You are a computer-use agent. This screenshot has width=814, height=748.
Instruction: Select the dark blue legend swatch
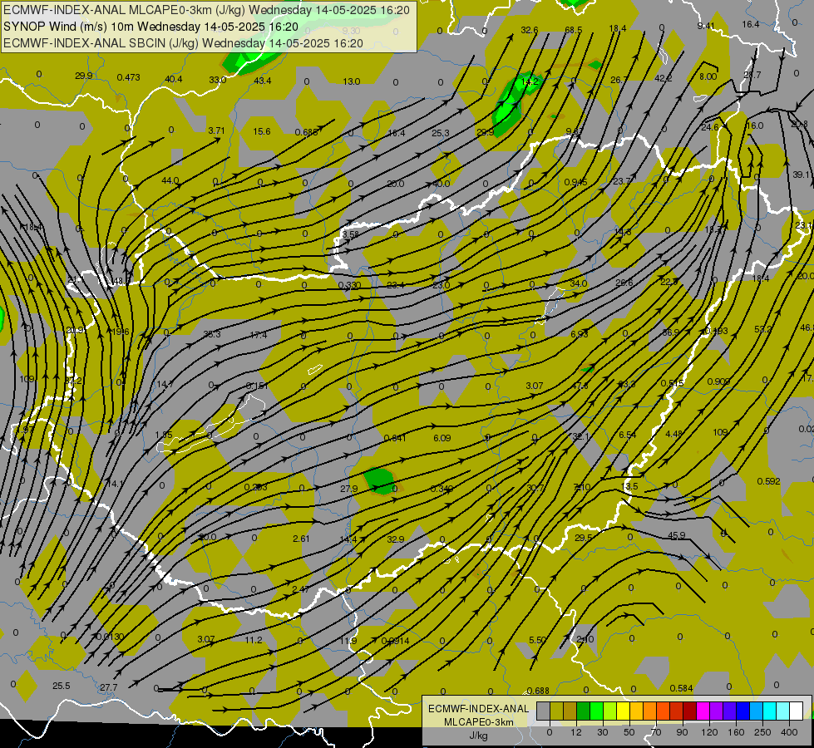click(742, 711)
